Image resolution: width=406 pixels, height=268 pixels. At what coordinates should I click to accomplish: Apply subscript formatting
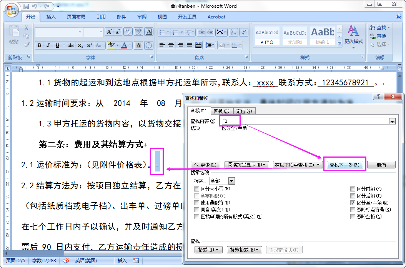80,46
